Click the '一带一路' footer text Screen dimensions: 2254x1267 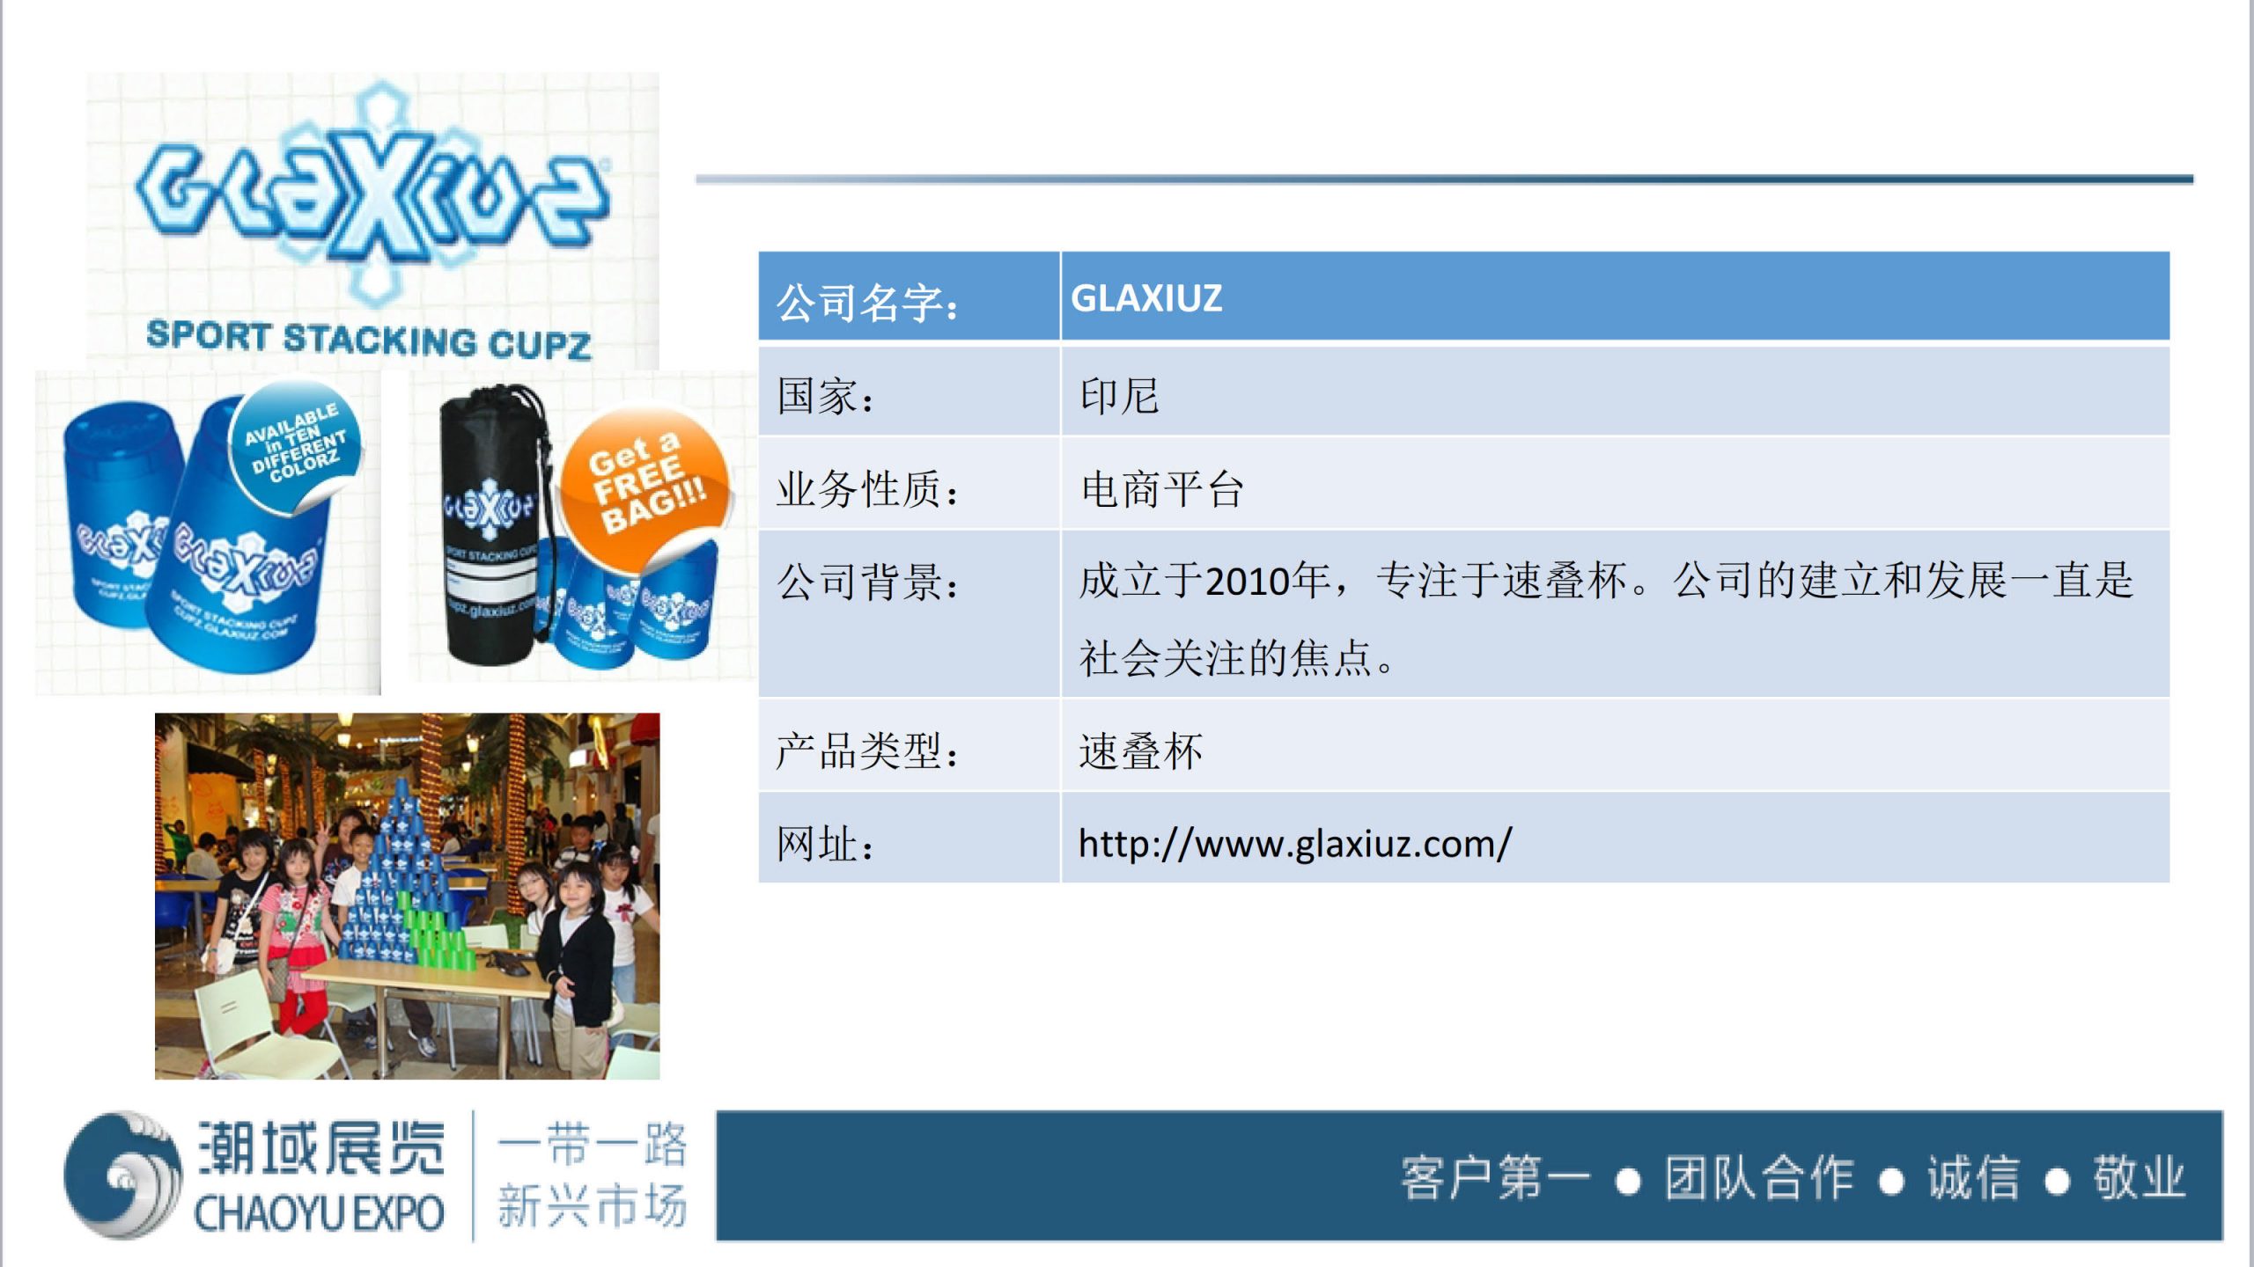point(592,1145)
